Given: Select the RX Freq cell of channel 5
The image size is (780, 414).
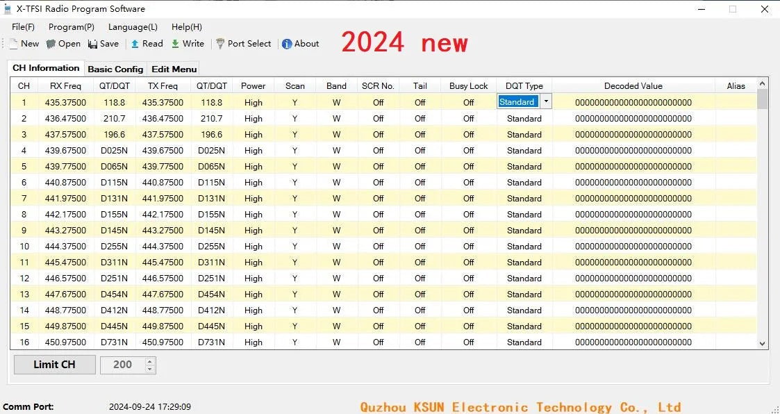Looking at the screenshot, I should (65, 167).
